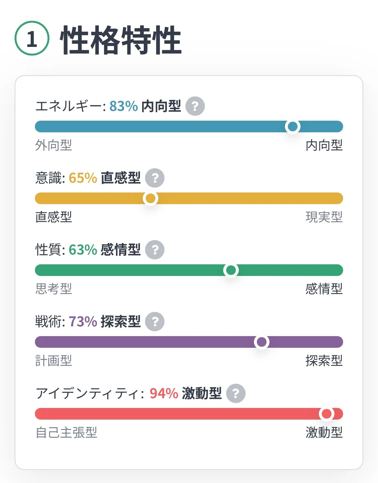Tap the question mark next to 性質 感情型
Image resolution: width=378 pixels, height=483 pixels.
click(x=155, y=250)
